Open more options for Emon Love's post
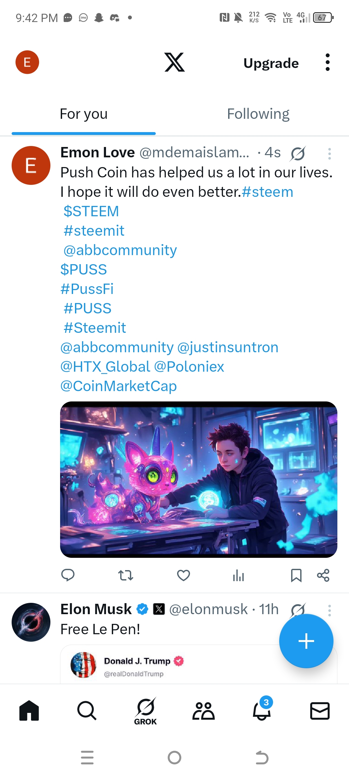This screenshot has height=777, width=349. [329, 154]
